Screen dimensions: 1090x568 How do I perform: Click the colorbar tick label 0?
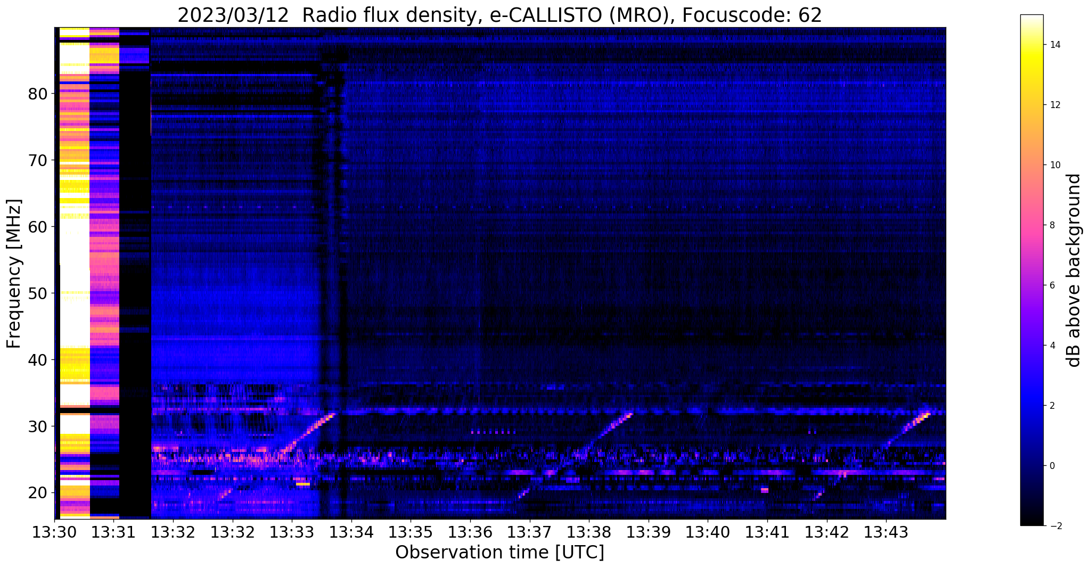click(1052, 466)
